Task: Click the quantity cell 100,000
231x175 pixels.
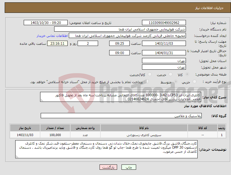Action: 55,135
